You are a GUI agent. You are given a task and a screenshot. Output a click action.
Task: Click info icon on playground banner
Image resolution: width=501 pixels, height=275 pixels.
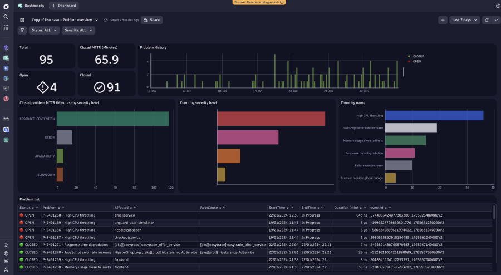click(282, 2)
